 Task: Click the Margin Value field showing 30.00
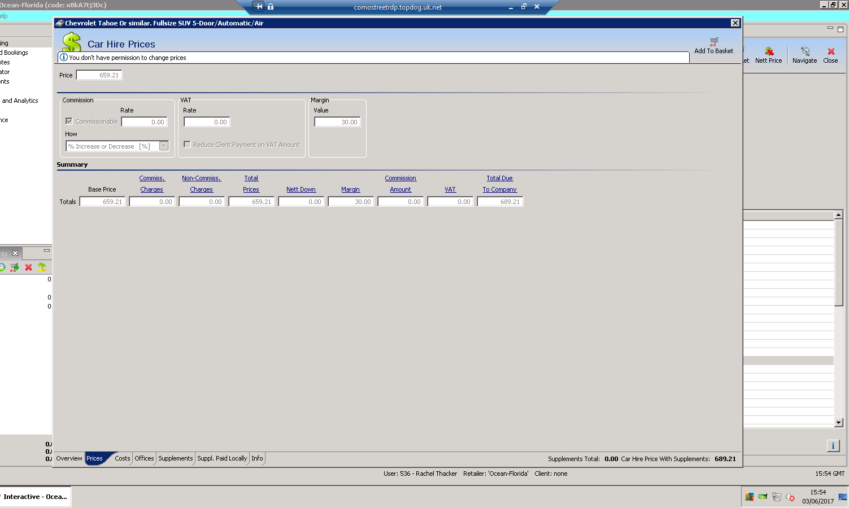click(337, 122)
